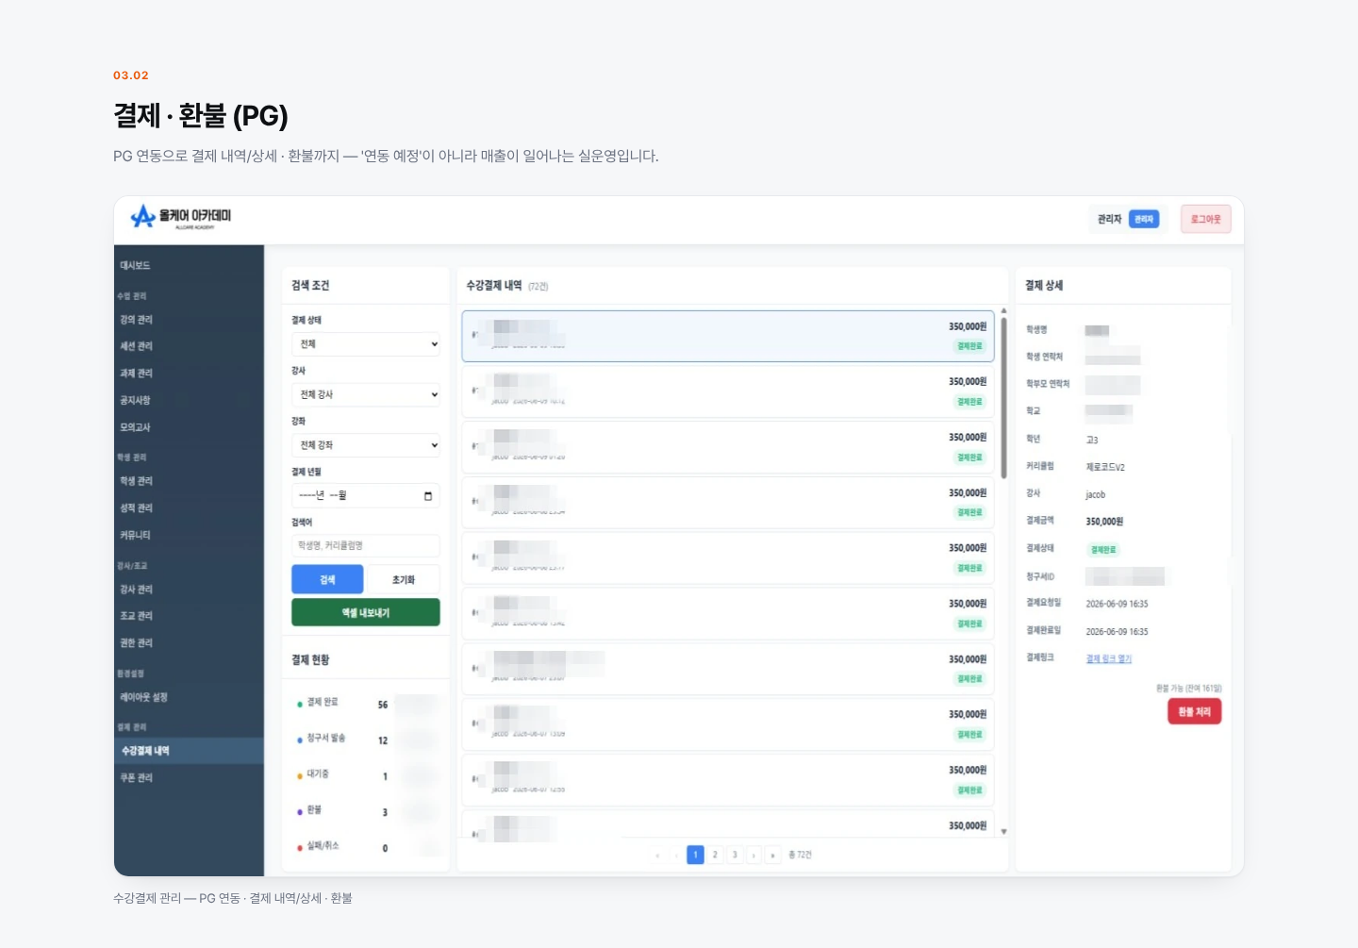This screenshot has height=948, width=1358.
Task: Click the payment list scroll-up arrow
Action: [1003, 310]
